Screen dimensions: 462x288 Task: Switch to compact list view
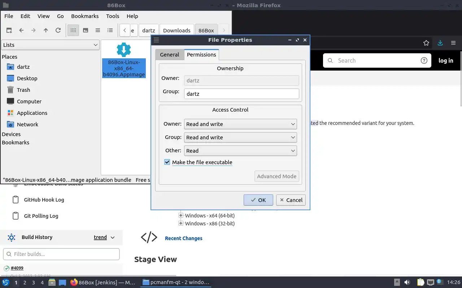point(98,30)
